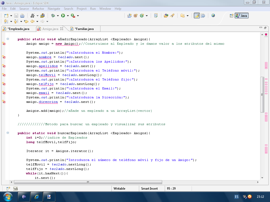Viewport: 270px width, 202px height.
Task: Close the Amigo.java editor tab
Action: (x=62, y=29)
